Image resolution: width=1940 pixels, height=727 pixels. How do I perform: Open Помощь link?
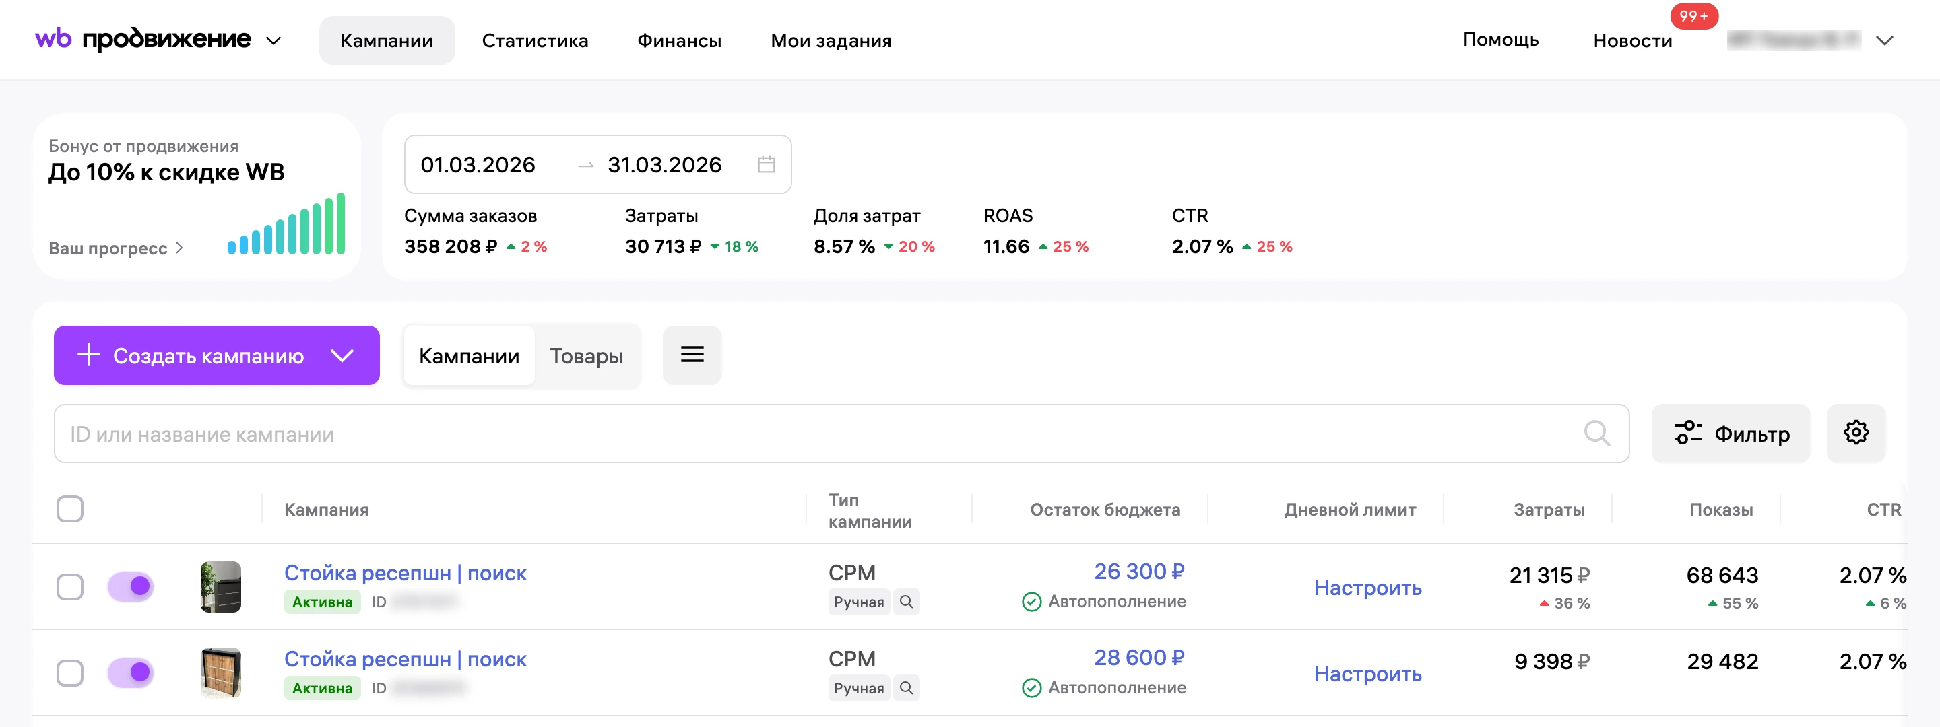click(x=1500, y=40)
